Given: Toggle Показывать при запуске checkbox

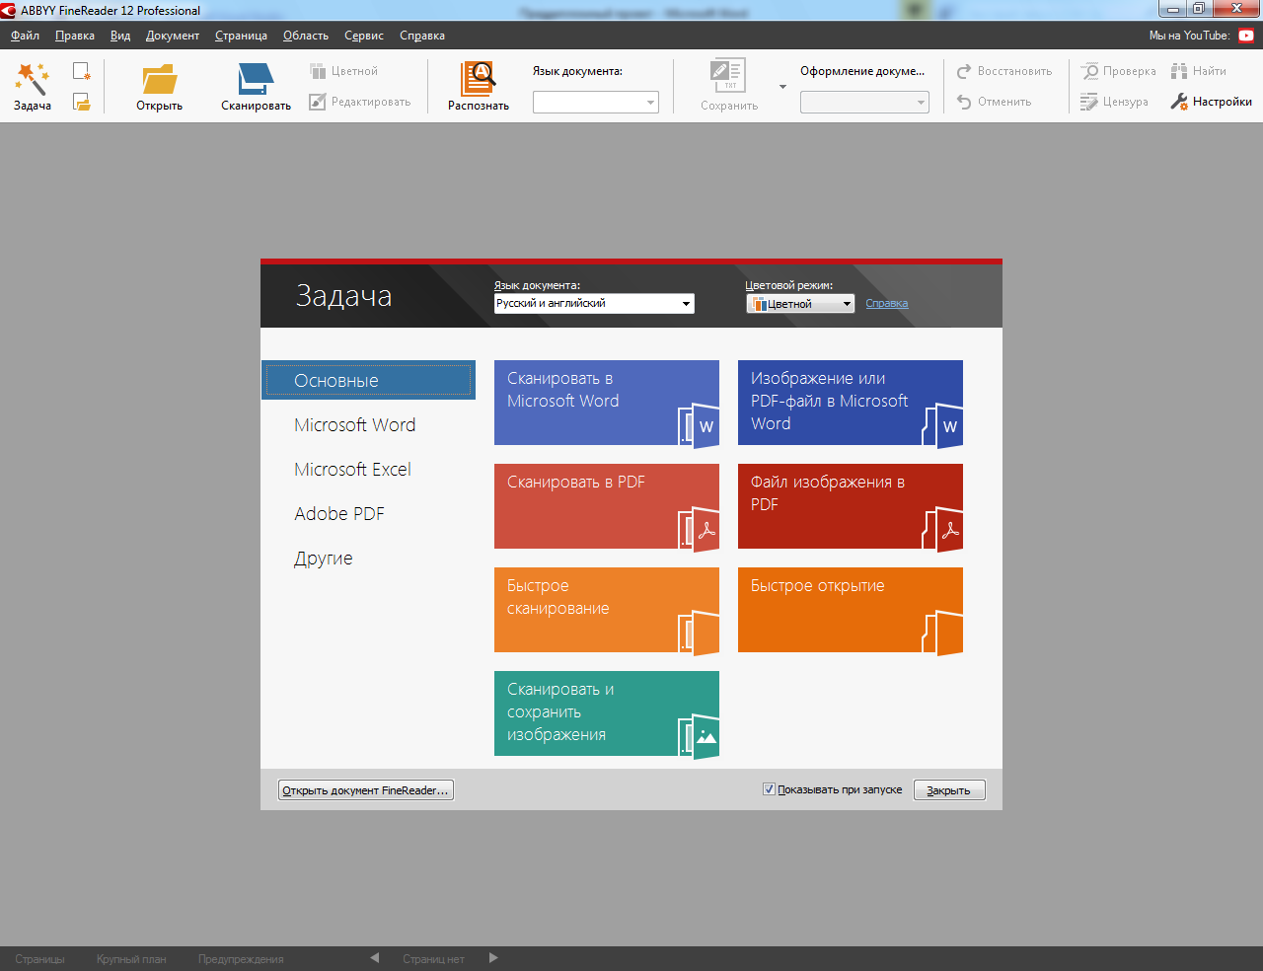Looking at the screenshot, I should (x=769, y=789).
